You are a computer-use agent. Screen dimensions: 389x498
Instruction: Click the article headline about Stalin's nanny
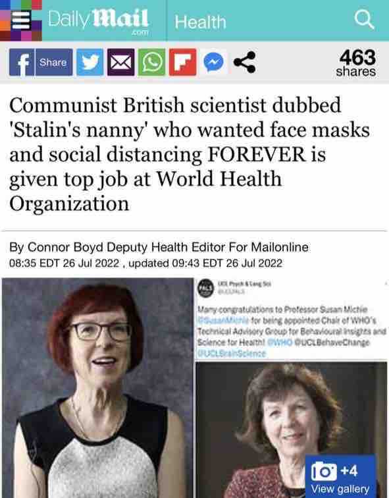pyautogui.click(x=190, y=154)
